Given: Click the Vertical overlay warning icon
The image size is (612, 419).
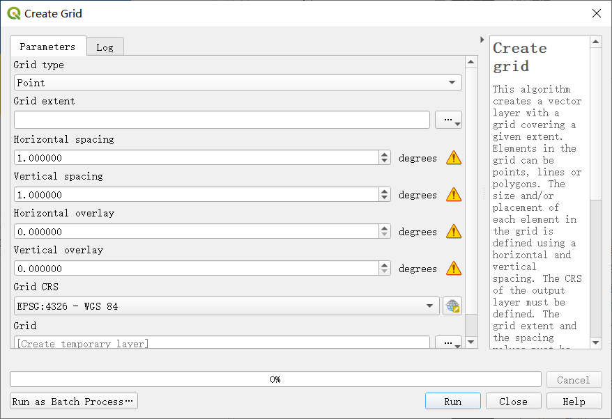Looking at the screenshot, I should tap(454, 268).
